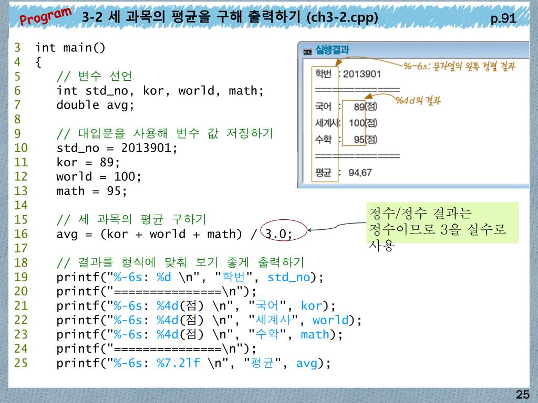Click the printf line with 학번 and std_no

click(x=190, y=277)
